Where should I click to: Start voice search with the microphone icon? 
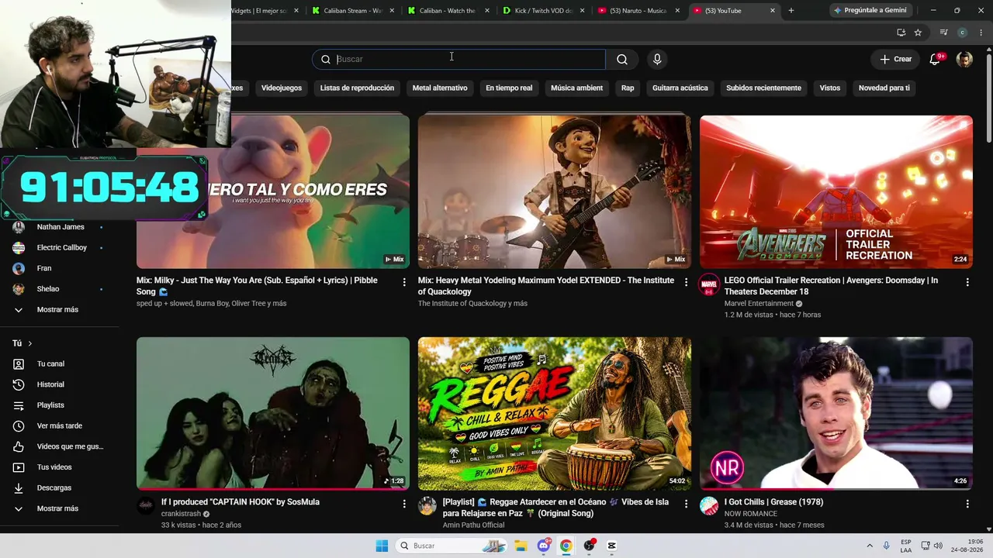pyautogui.click(x=657, y=59)
